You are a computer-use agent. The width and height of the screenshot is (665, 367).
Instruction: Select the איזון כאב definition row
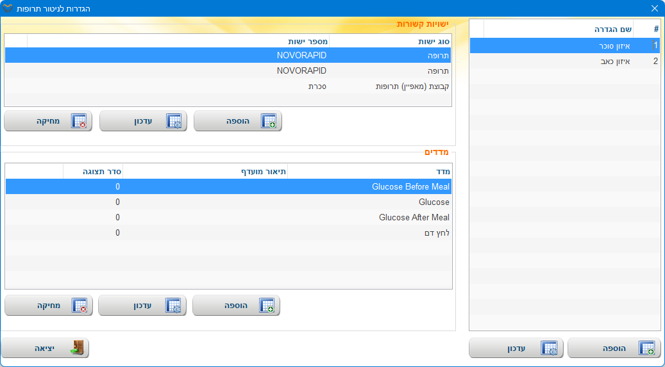click(564, 61)
